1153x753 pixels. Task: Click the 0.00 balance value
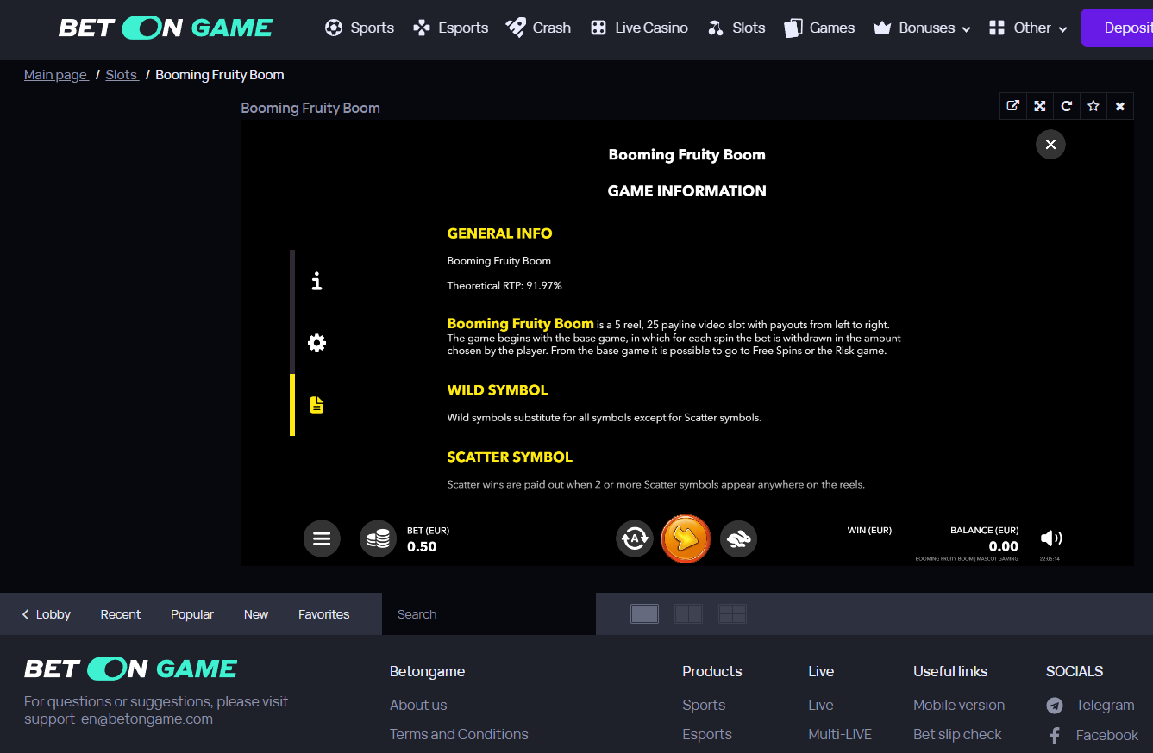1004,546
